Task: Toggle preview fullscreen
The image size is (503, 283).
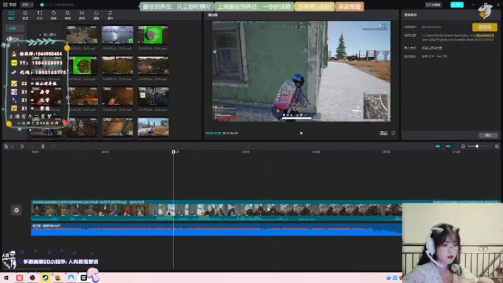Action: pos(393,133)
